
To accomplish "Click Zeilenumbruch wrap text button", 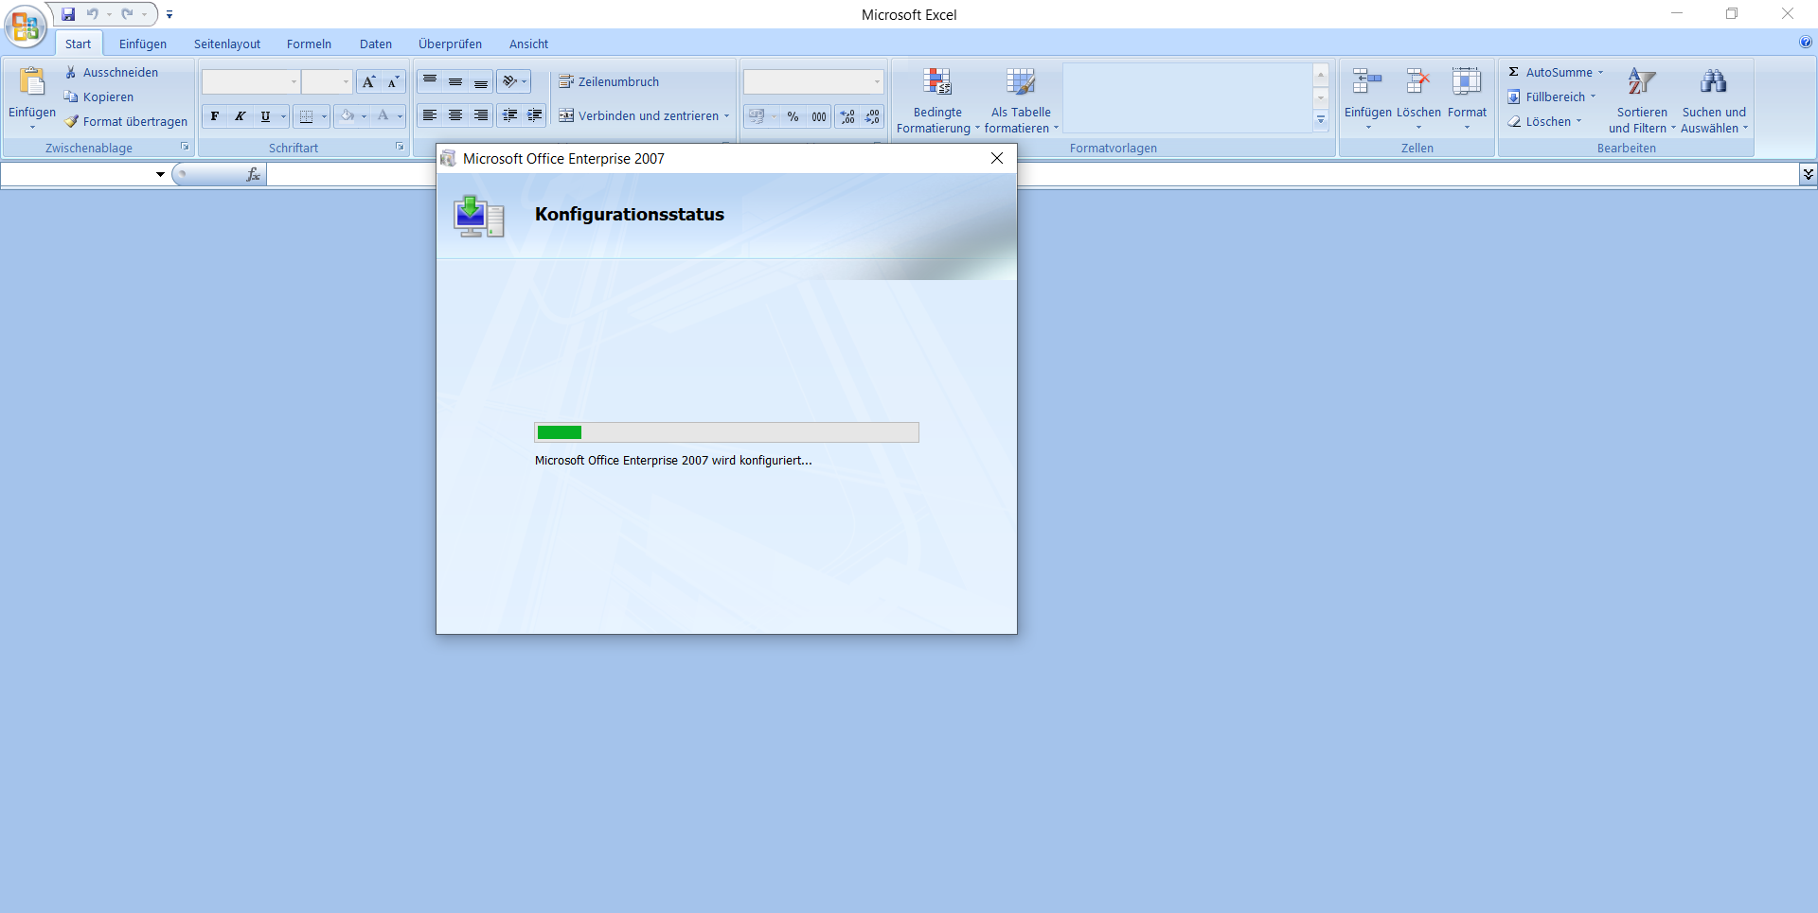I will [609, 82].
